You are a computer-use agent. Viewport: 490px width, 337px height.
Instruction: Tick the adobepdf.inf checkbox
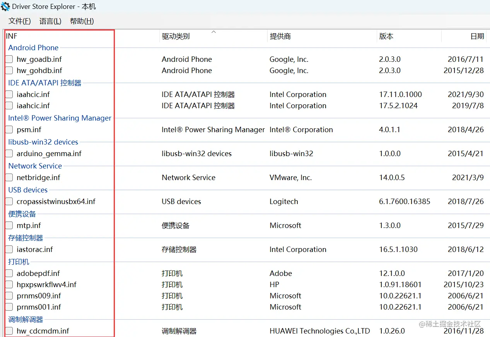(x=9, y=274)
